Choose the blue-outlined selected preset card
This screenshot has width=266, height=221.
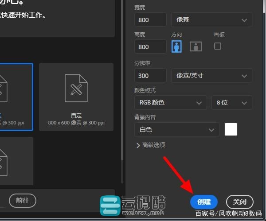(16, 97)
